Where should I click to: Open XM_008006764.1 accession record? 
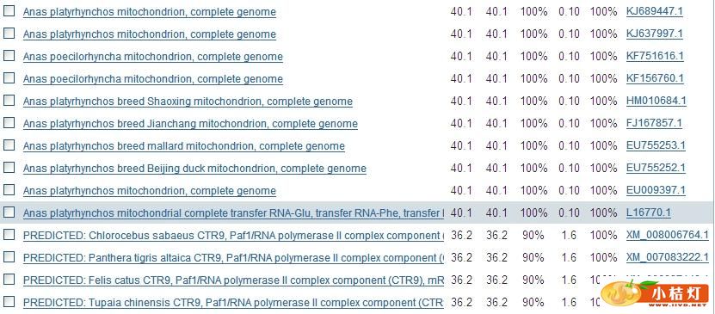[667, 235]
